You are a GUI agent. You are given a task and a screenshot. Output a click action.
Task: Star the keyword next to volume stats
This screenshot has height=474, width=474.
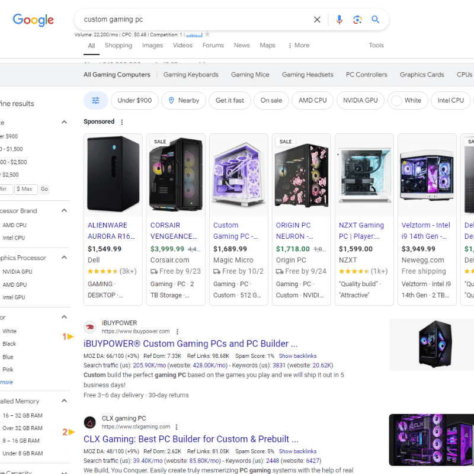[207, 34]
